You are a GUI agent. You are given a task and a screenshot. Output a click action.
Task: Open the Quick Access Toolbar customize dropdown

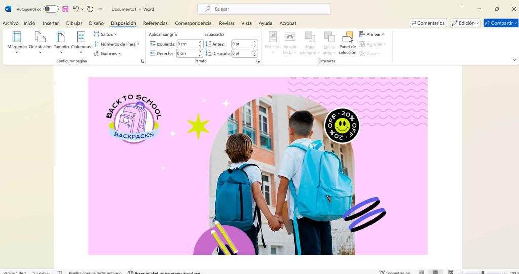[x=101, y=9]
